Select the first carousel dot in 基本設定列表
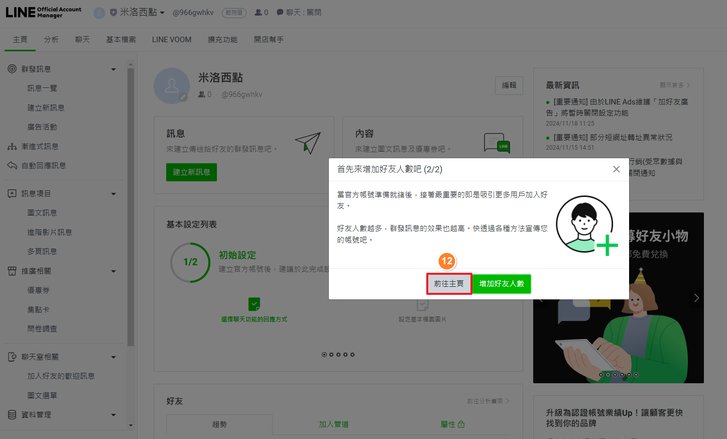 click(x=324, y=355)
